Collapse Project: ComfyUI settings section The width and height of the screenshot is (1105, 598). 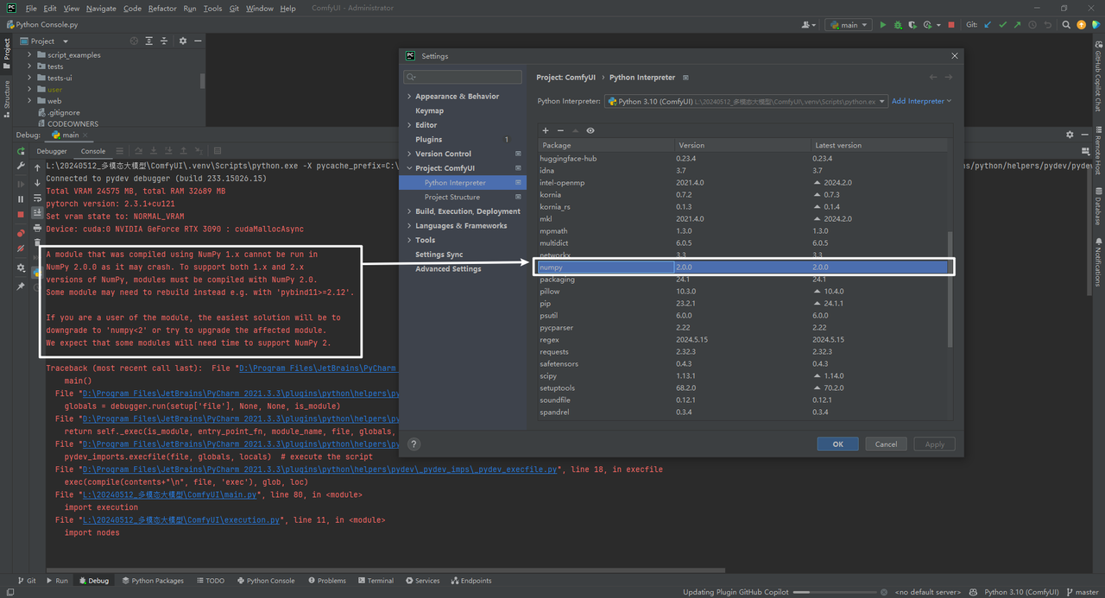409,168
